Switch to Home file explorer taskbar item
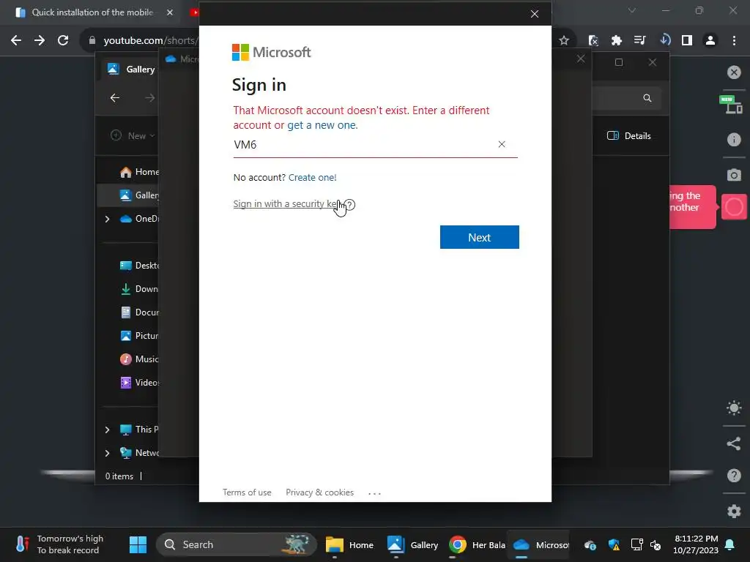The image size is (750, 562). coord(349,544)
